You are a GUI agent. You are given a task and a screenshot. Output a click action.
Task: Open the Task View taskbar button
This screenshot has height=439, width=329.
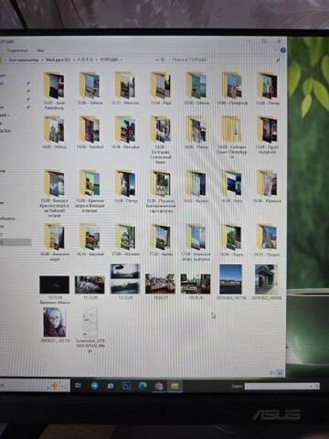(78, 386)
